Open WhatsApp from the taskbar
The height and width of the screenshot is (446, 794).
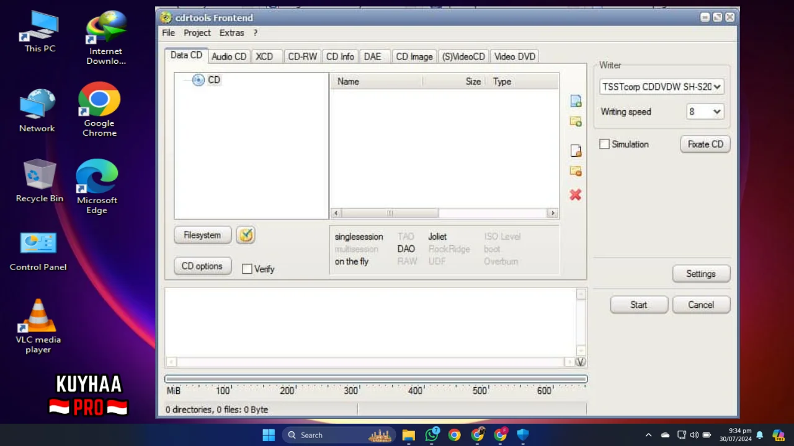pyautogui.click(x=432, y=435)
